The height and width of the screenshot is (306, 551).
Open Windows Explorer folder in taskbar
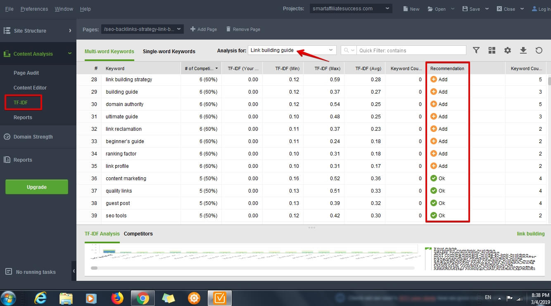66,298
